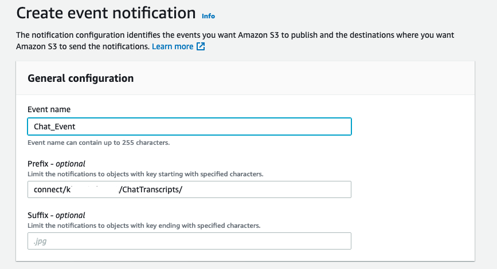The image size is (497, 269).
Task: Click the Suffix - optional label
Action: tap(56, 215)
